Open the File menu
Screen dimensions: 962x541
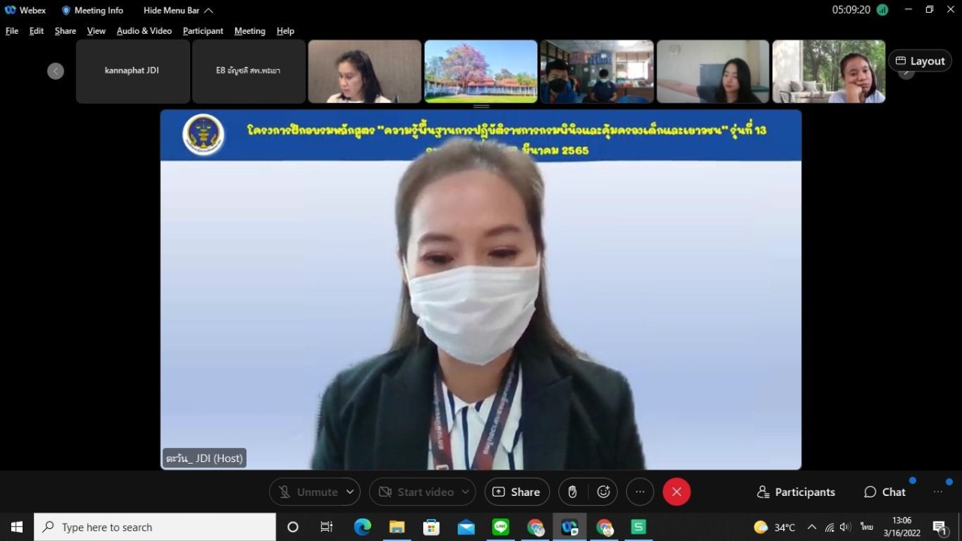click(12, 31)
